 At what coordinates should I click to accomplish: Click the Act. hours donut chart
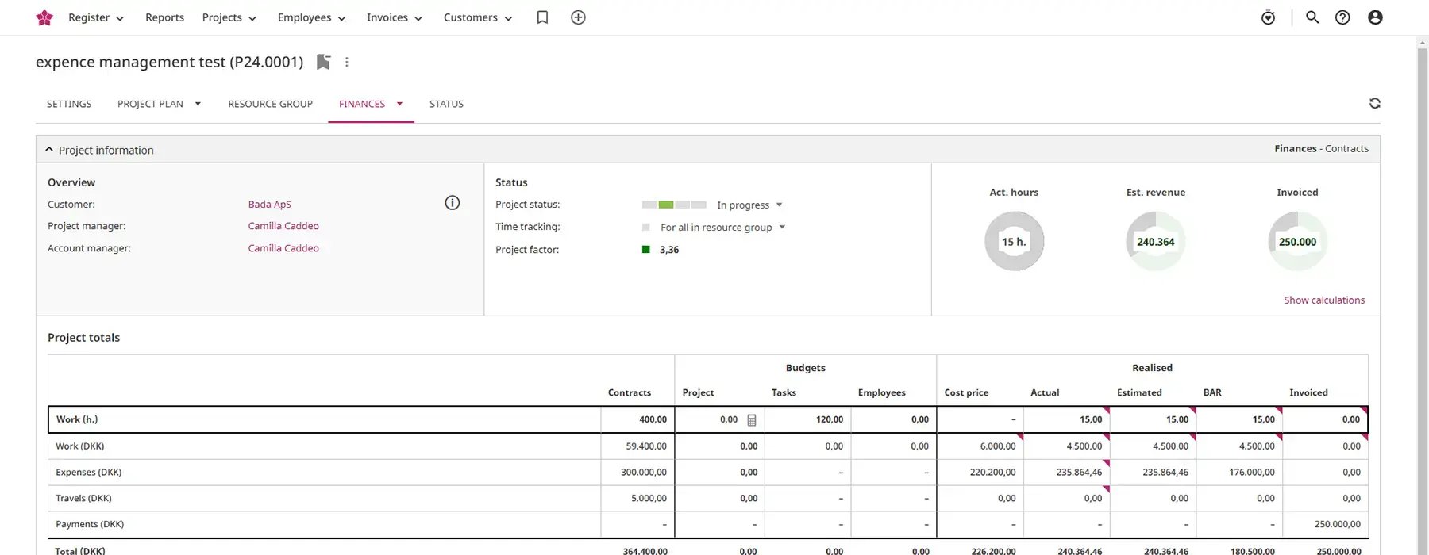pos(1014,241)
